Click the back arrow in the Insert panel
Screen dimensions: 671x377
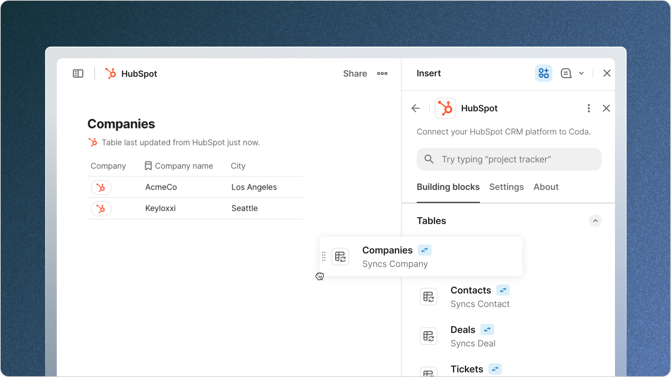416,108
